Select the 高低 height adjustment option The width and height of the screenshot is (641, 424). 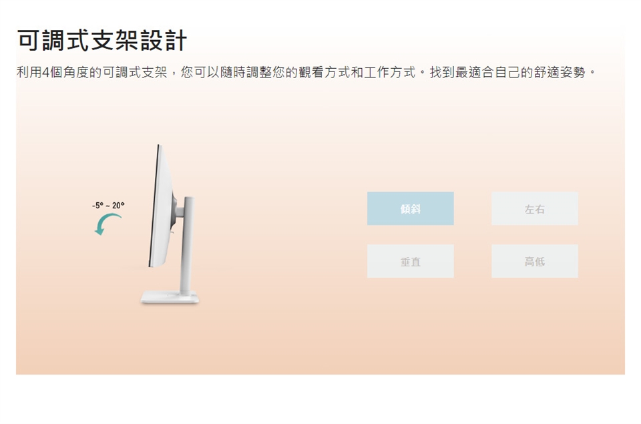535,261
